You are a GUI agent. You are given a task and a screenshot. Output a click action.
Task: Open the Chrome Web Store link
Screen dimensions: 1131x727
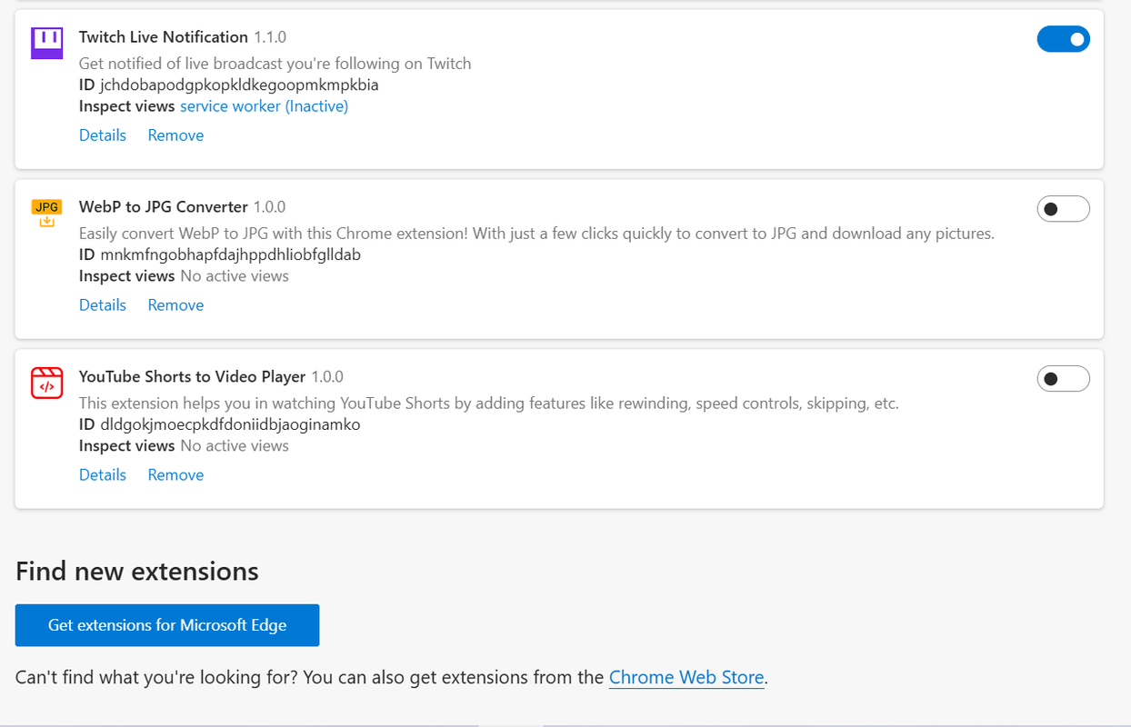[686, 678]
